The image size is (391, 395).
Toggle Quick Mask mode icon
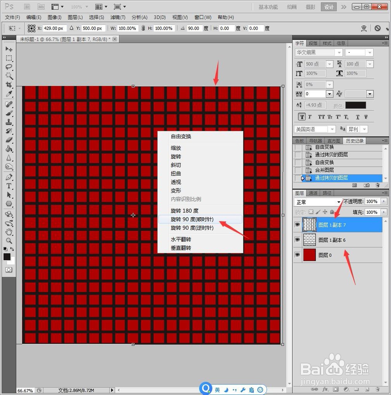(x=9, y=270)
